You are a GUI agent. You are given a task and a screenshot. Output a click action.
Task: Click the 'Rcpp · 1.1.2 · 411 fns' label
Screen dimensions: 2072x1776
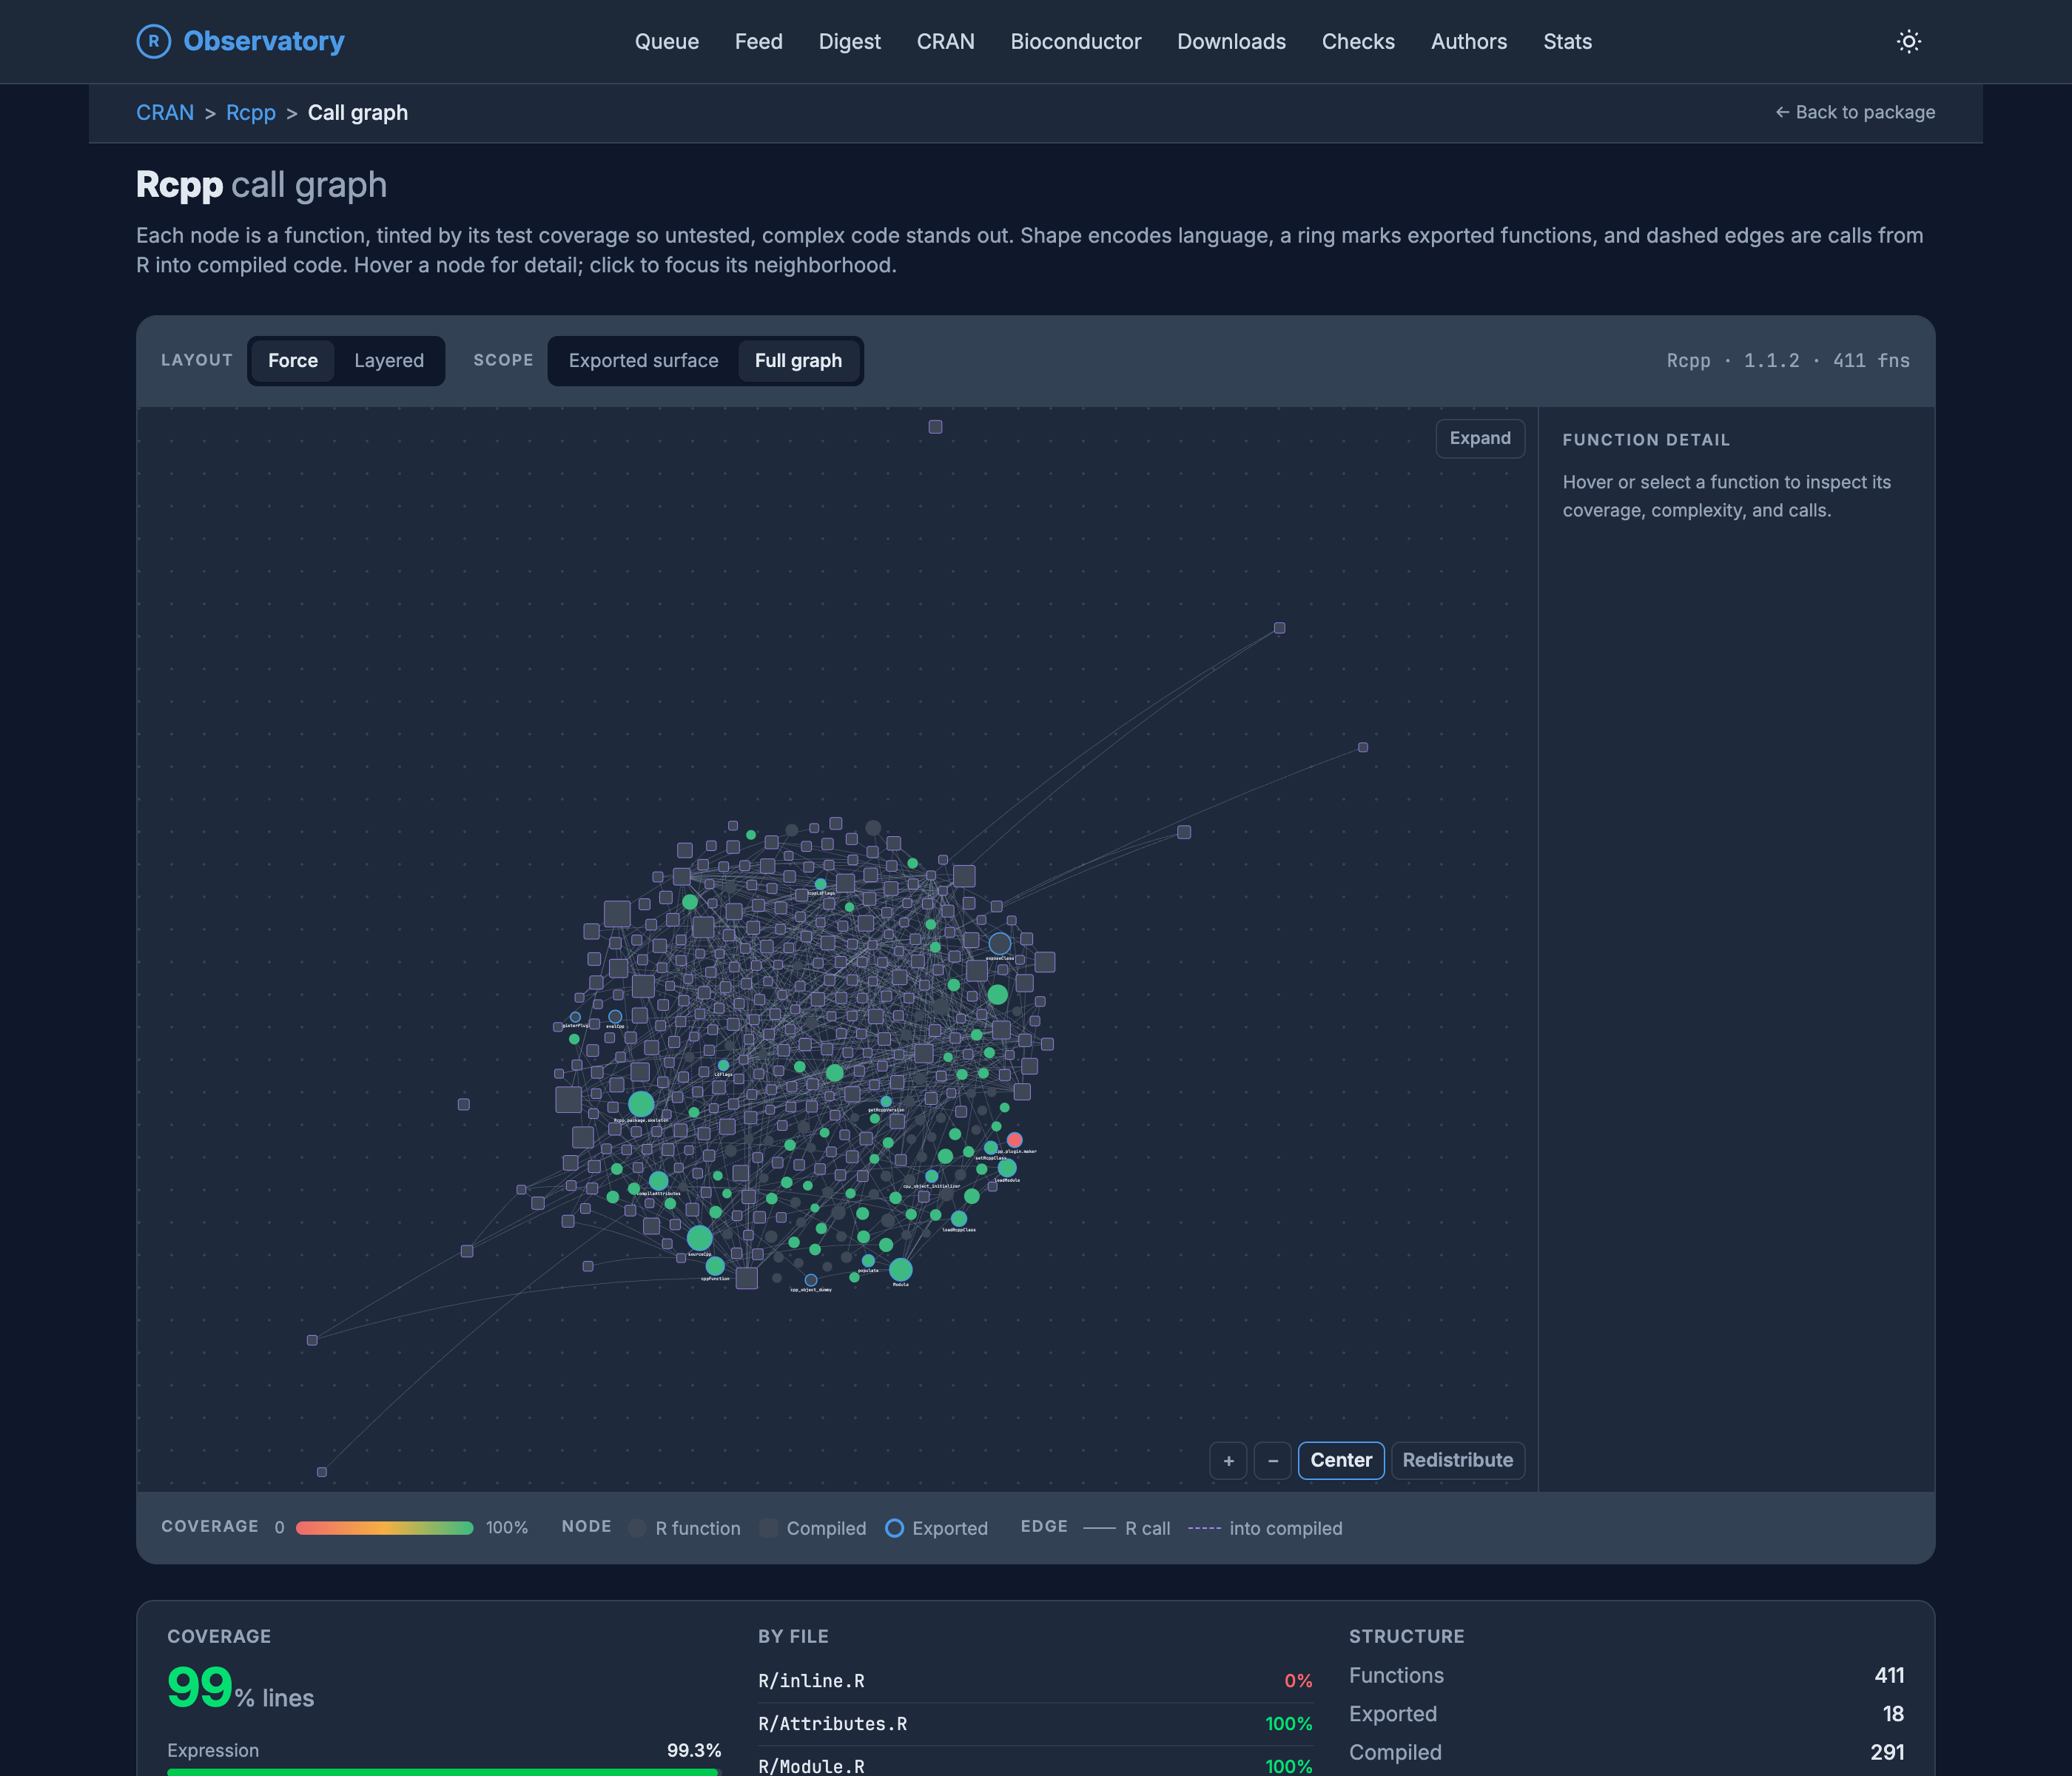pyautogui.click(x=1788, y=361)
